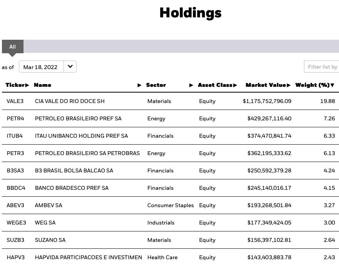Image resolution: width=339 pixels, height=265 pixels.
Task: Click weight value 3.00
Action: coord(329,223)
